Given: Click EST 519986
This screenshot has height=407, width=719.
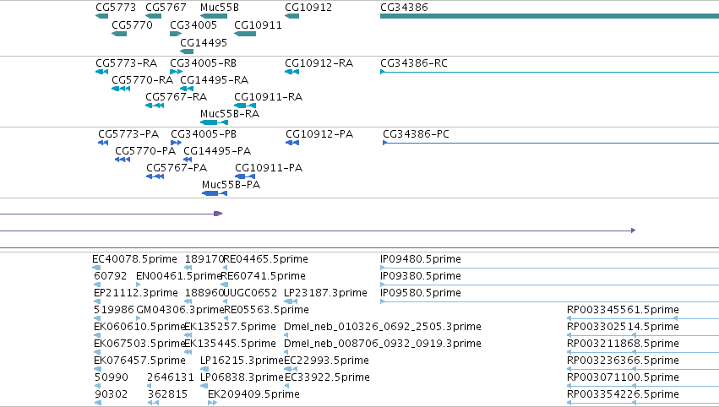Looking at the screenshot, I should coord(114,310).
